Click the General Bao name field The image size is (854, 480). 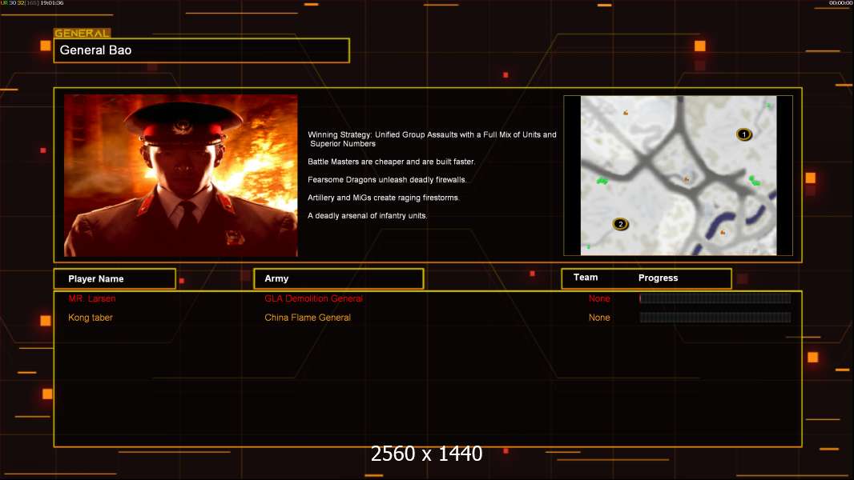coord(202,50)
